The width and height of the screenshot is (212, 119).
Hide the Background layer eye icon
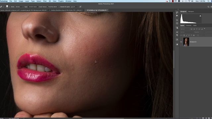click(181, 42)
